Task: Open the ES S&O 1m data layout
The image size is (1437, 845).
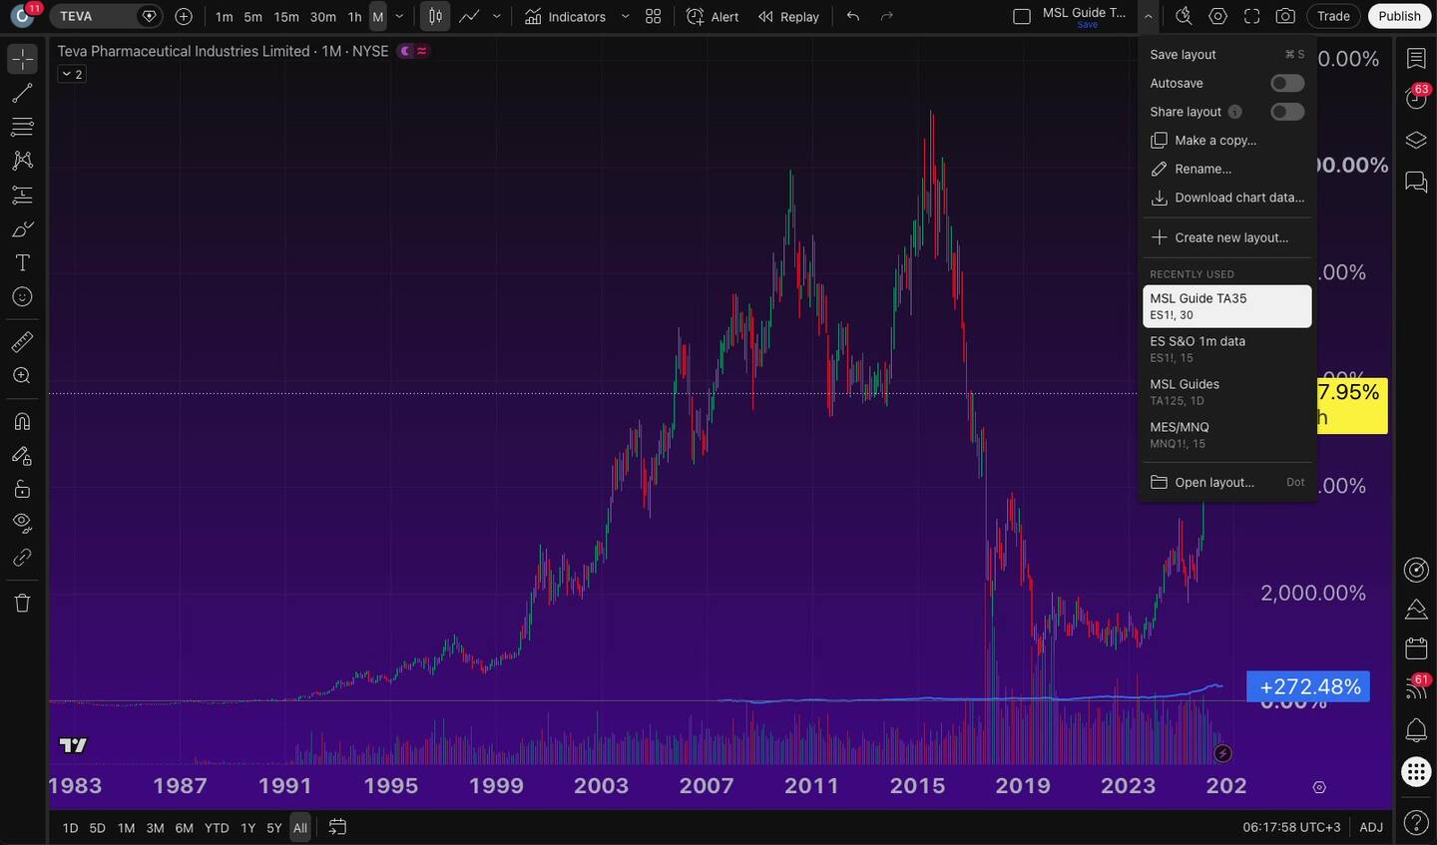Action: tap(1227, 349)
